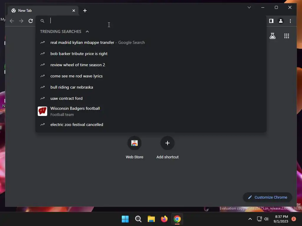The width and height of the screenshot is (302, 226).
Task: Click the forward navigation arrow
Action: point(21,21)
